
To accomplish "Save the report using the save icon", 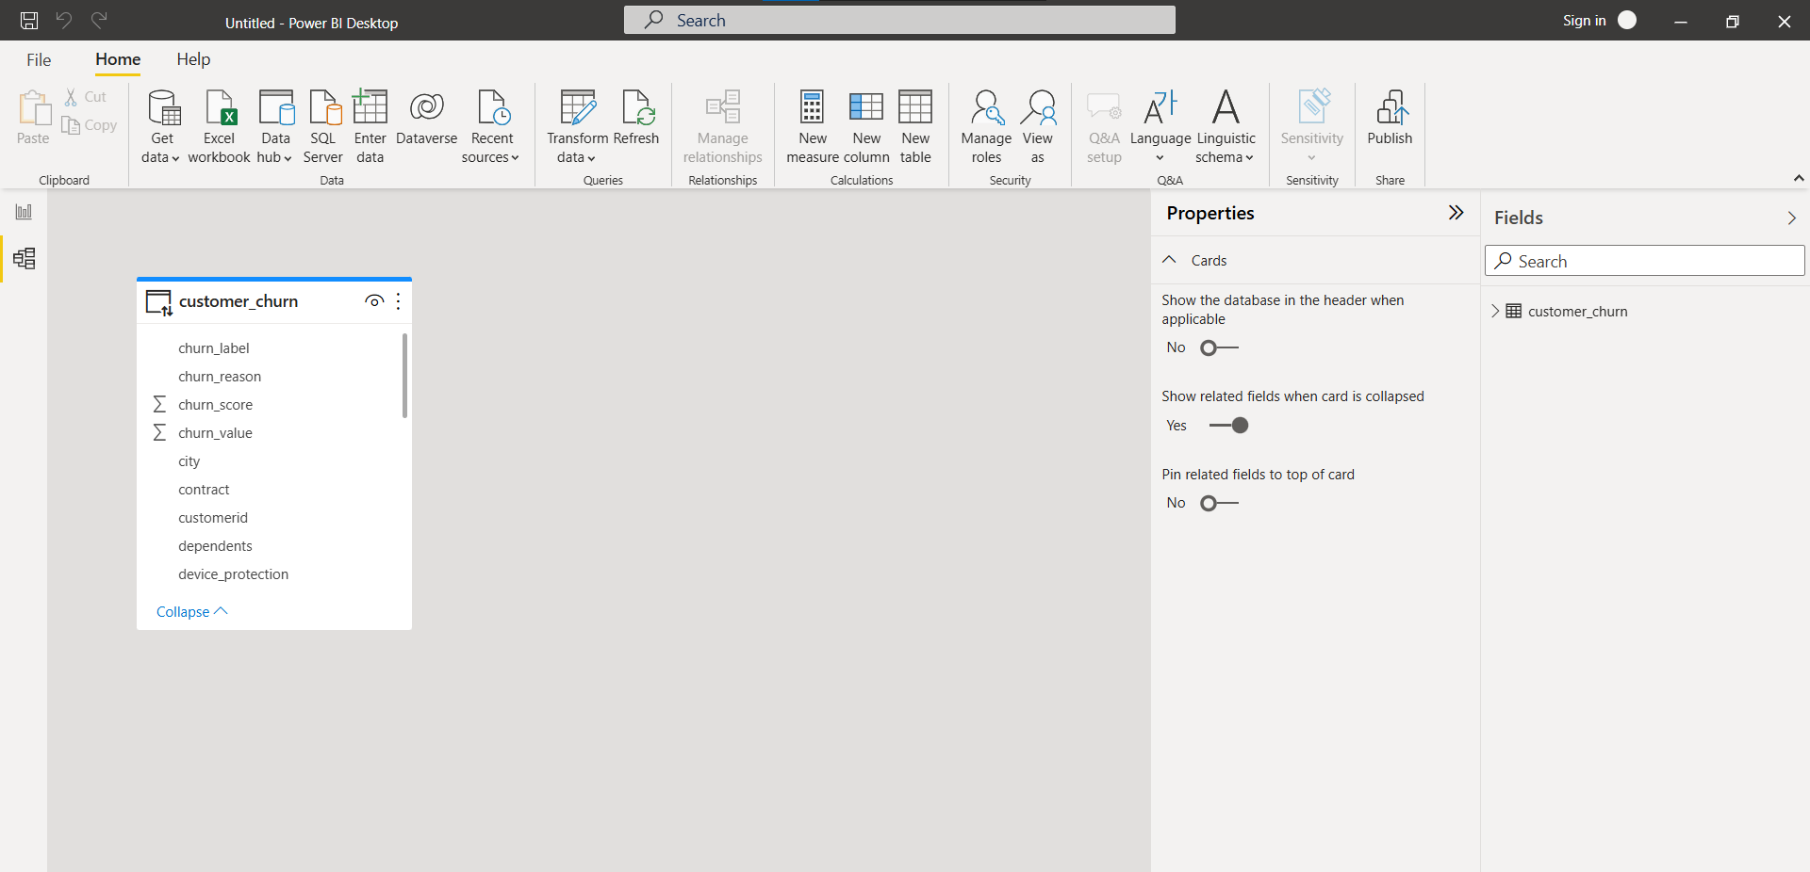I will pos(29,20).
